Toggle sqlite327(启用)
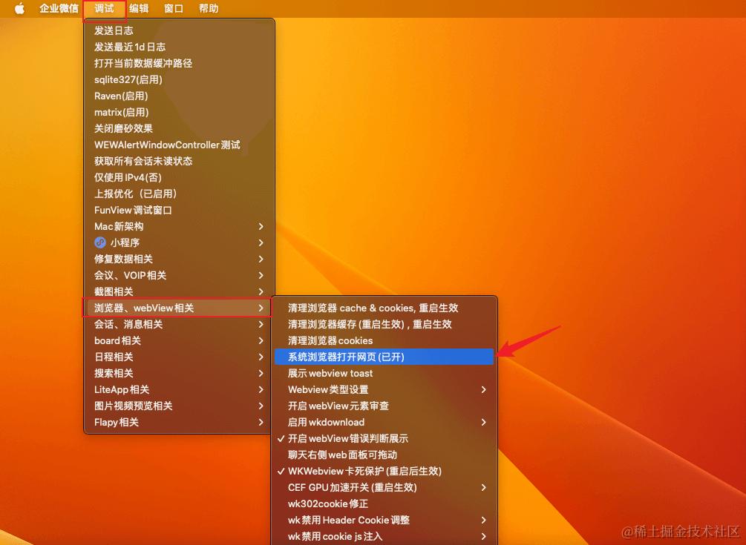 (x=179, y=79)
